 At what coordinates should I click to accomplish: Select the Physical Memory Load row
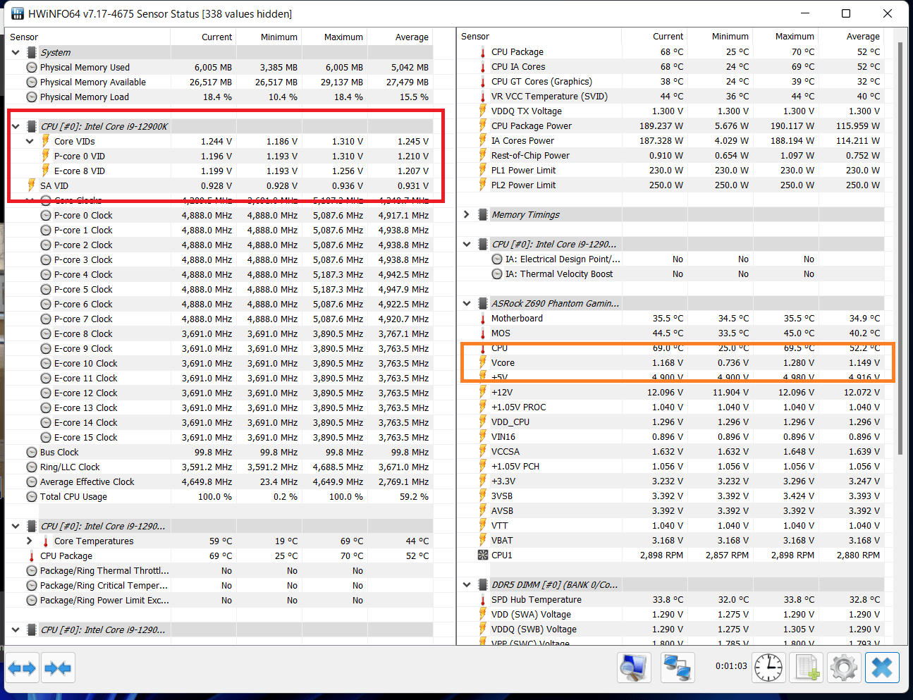point(219,97)
